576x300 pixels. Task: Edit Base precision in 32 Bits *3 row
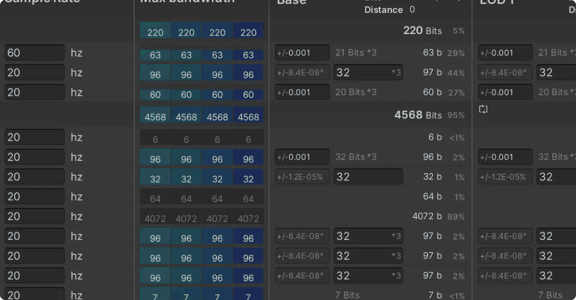click(302, 157)
